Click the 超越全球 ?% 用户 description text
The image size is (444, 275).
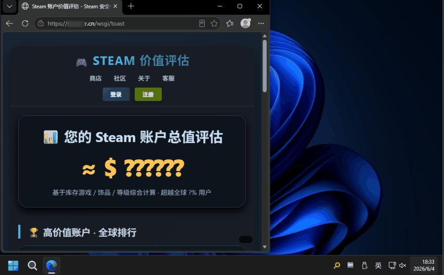(x=186, y=193)
